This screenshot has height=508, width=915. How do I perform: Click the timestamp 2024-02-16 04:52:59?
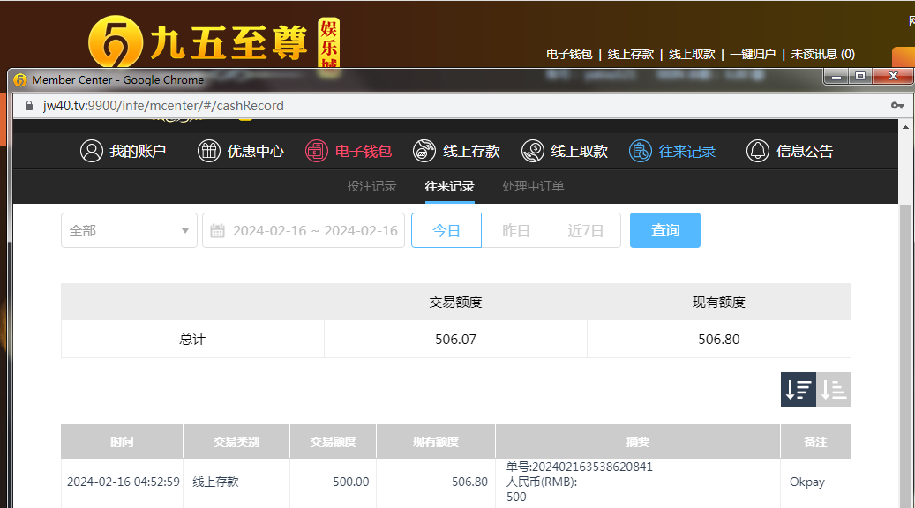pos(124,482)
